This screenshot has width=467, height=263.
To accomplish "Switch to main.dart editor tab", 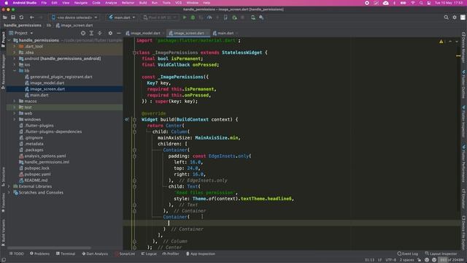I will pos(225,33).
